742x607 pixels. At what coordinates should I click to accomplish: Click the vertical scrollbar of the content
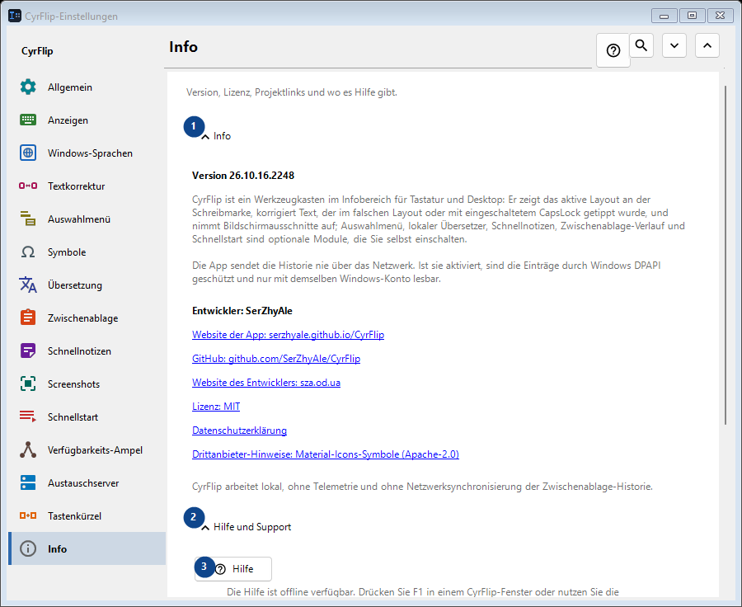725,256
